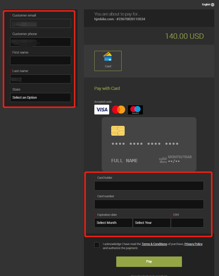This screenshot has height=276, width=219.
Task: Open the Select Year expiration dropdown
Action: coord(152,223)
